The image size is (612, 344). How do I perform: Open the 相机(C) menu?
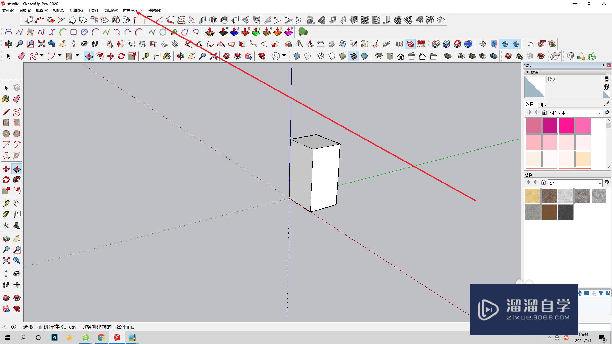[59, 11]
